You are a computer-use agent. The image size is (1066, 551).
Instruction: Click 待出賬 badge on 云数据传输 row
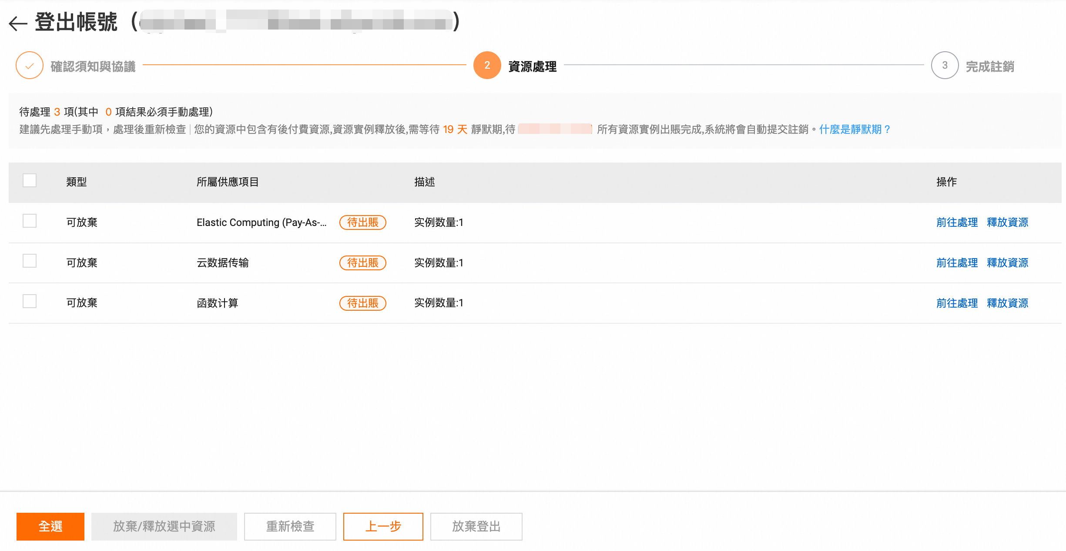362,263
